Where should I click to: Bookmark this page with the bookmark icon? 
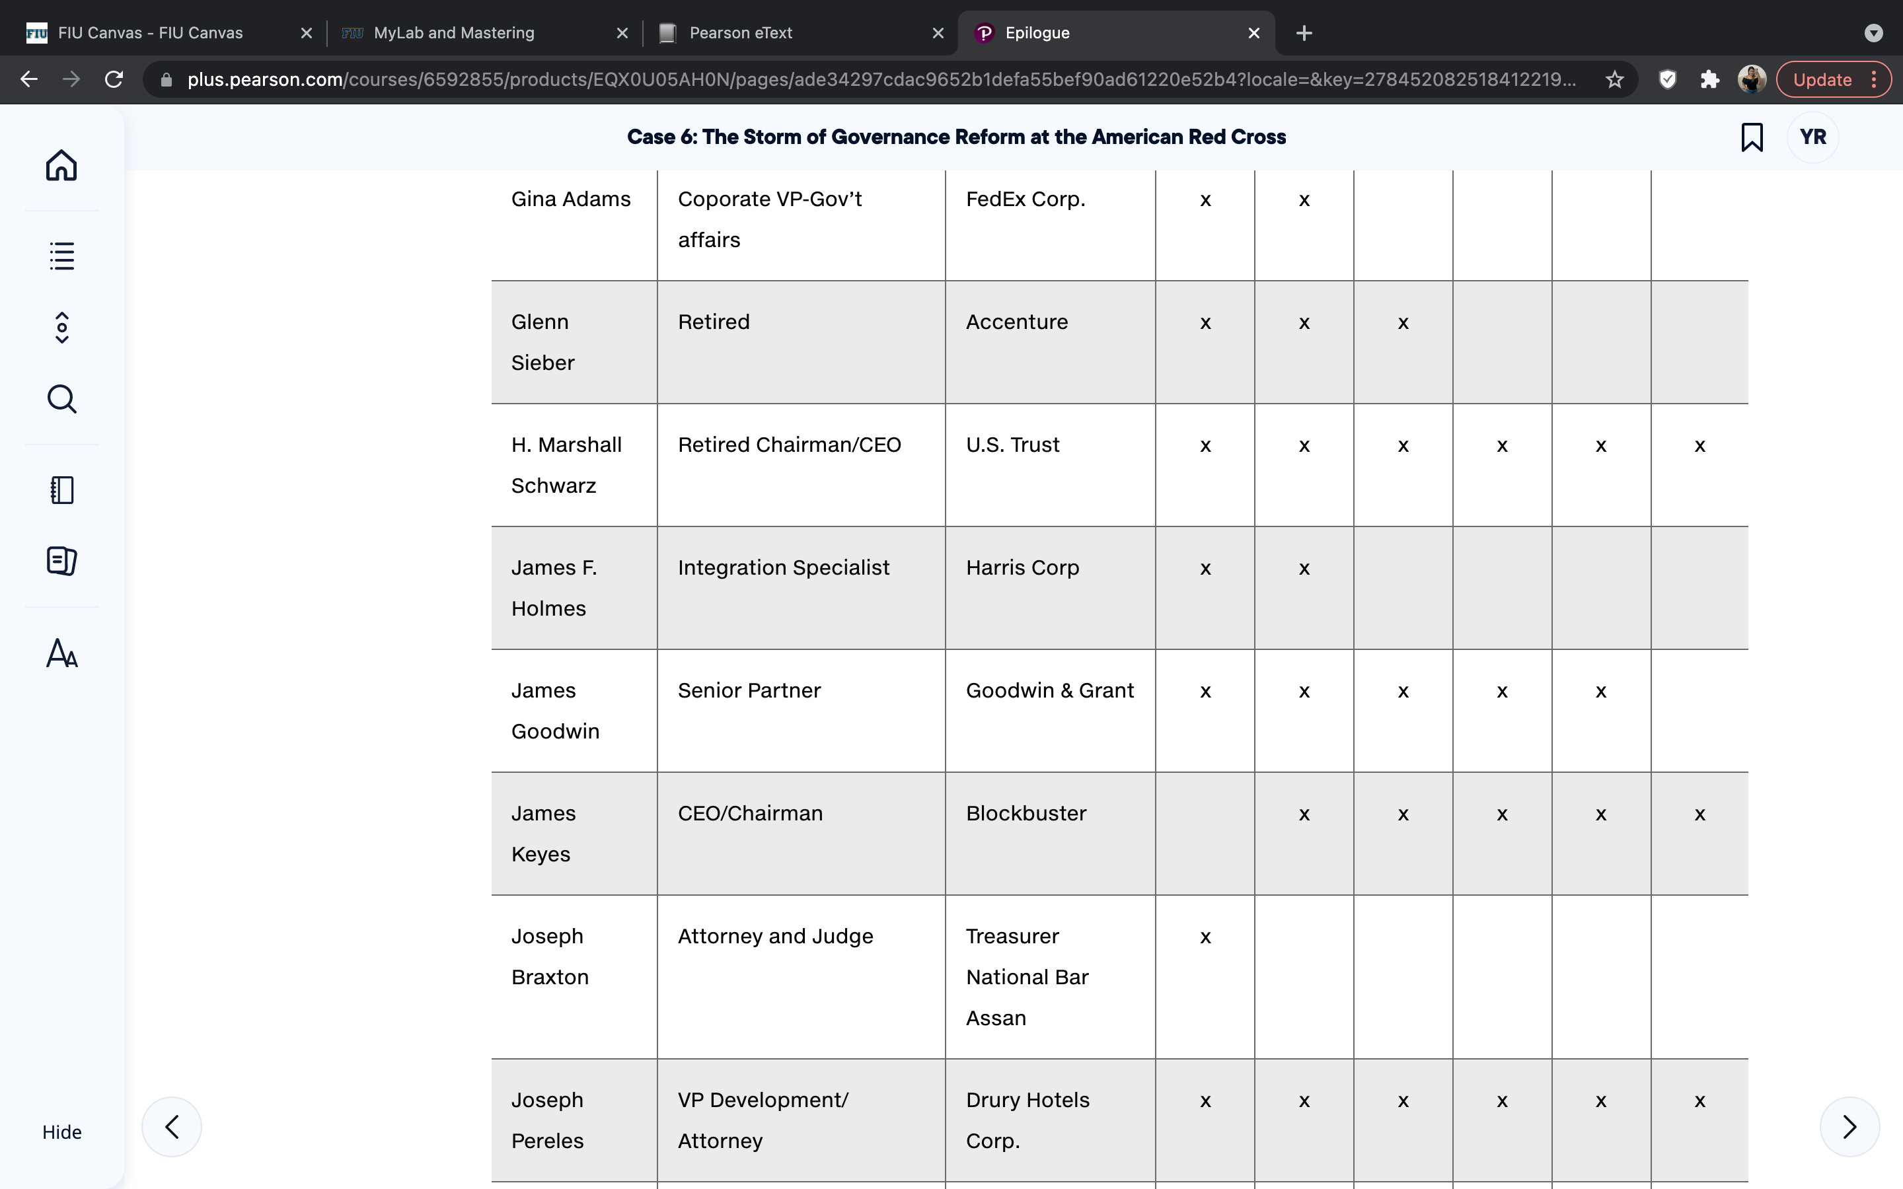coord(1751,137)
